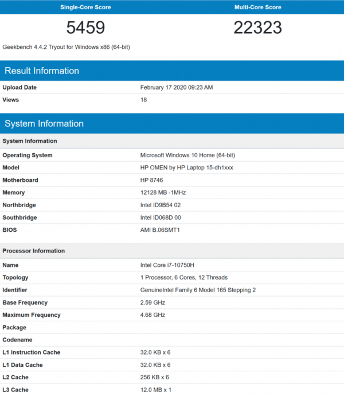The width and height of the screenshot is (344, 396).
Task: Click the Views count '18'
Action: coord(143,100)
